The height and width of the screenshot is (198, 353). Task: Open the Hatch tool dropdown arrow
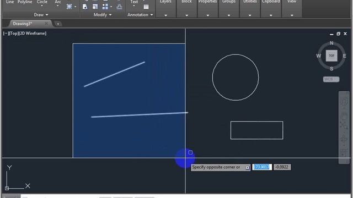(75, 7)
